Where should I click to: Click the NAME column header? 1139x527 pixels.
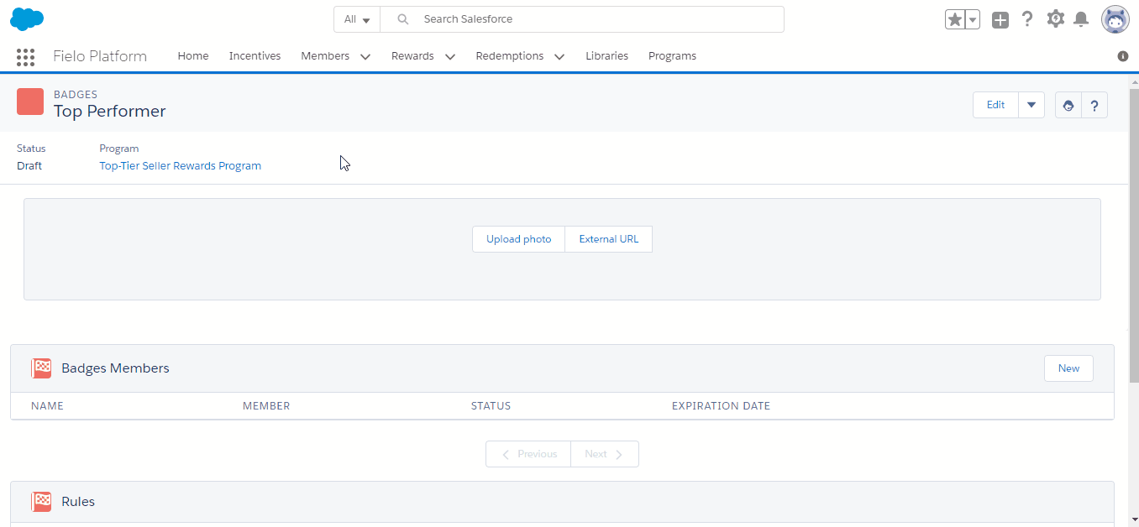point(47,406)
